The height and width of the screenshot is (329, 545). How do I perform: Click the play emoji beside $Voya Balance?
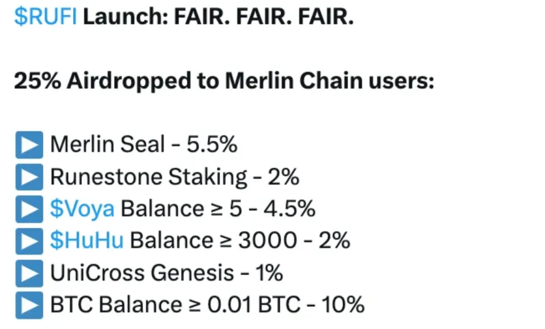click(29, 209)
